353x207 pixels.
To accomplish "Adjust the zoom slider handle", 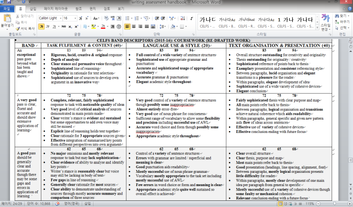I will coord(335,204).
